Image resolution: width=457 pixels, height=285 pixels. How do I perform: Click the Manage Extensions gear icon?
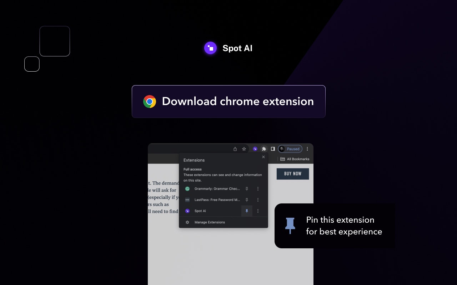(x=187, y=222)
